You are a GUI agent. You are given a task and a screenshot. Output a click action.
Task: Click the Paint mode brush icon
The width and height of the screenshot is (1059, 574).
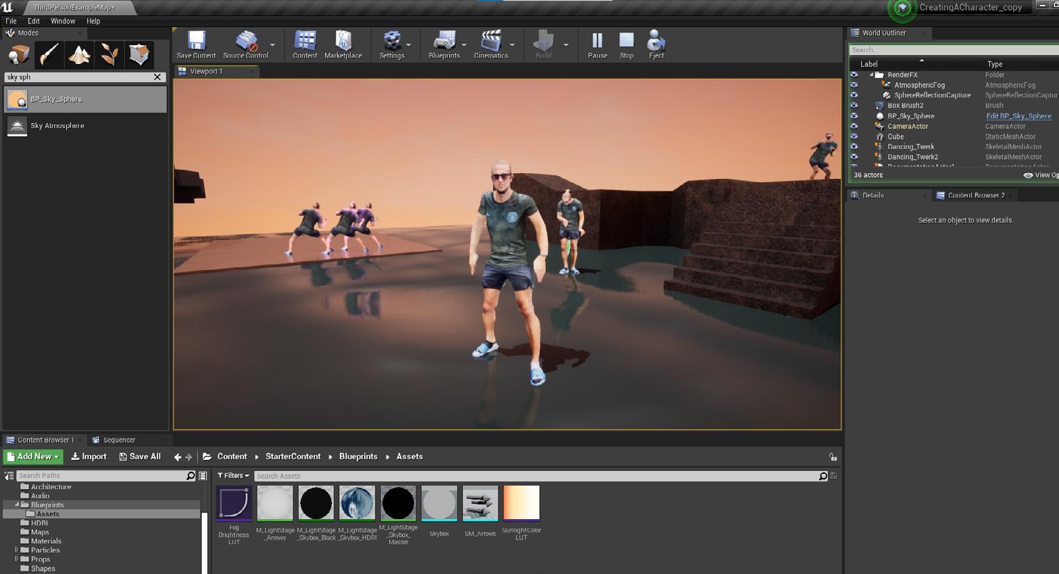[49, 55]
